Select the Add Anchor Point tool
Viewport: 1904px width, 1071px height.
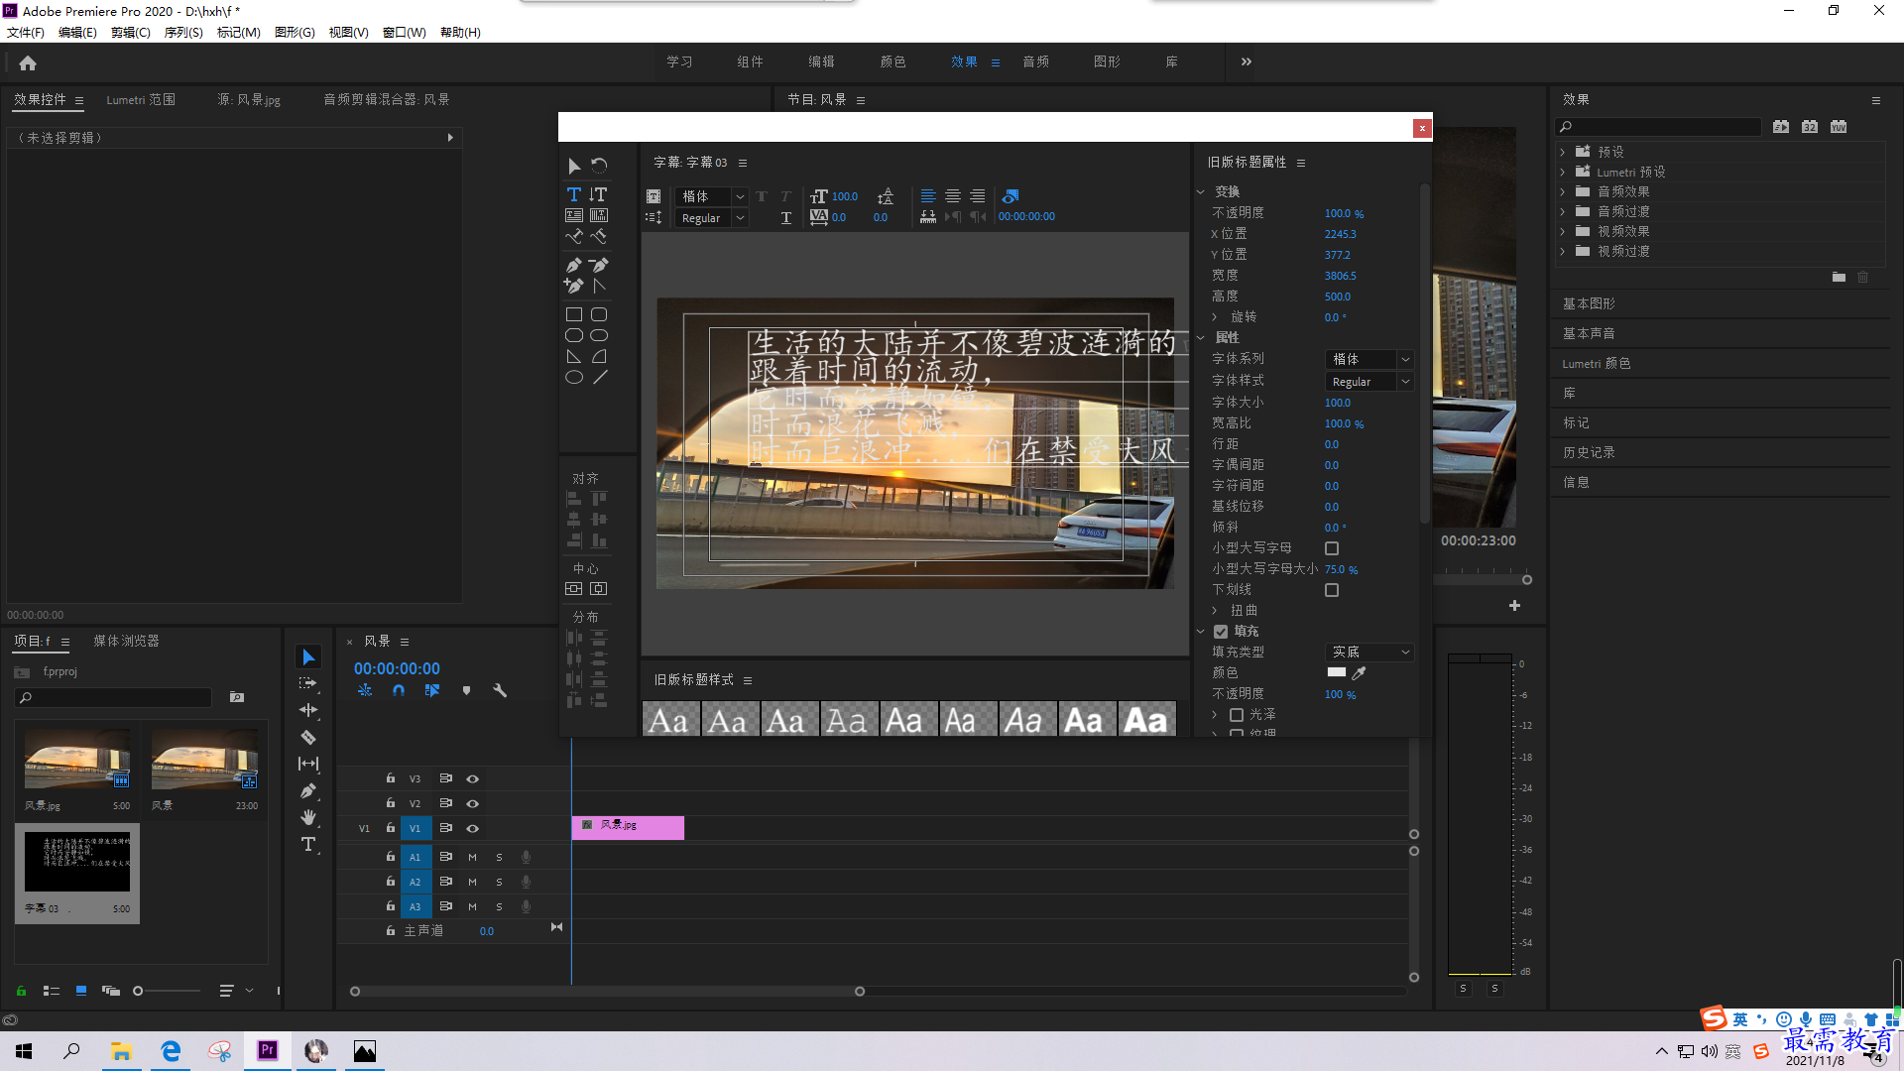573,286
